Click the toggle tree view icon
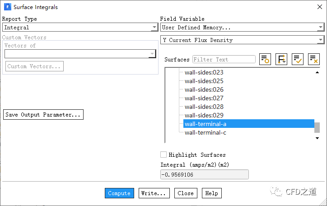Screen dimensions: 327x206 [265, 59]
